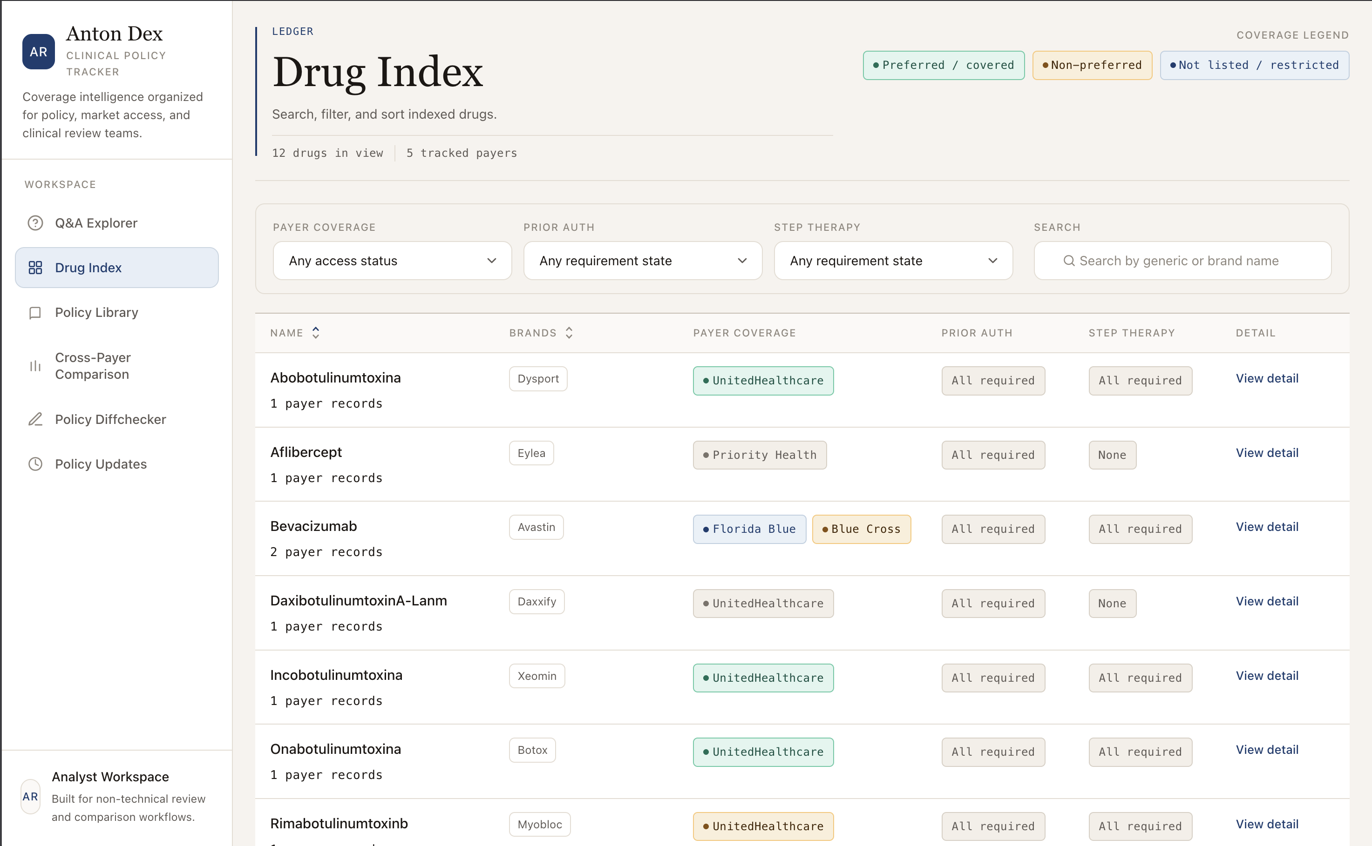The height and width of the screenshot is (846, 1372).
Task: Open Step Therapy requirement state dropdown
Action: tap(893, 261)
